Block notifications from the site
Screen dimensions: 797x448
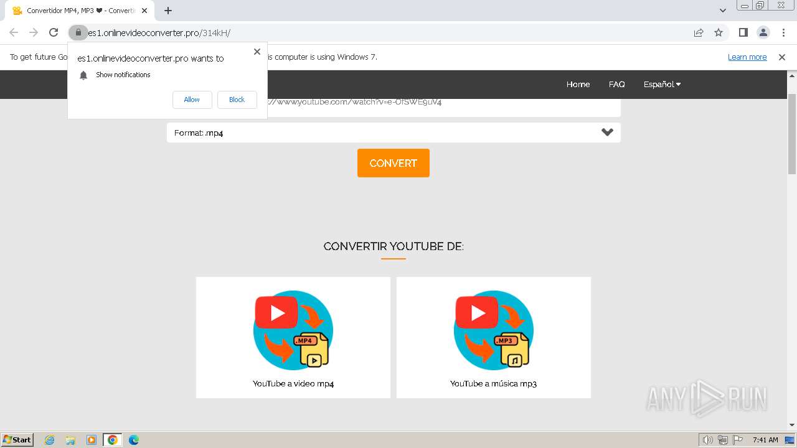pyautogui.click(x=237, y=100)
